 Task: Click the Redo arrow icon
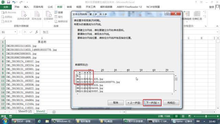click(x=21, y=2)
